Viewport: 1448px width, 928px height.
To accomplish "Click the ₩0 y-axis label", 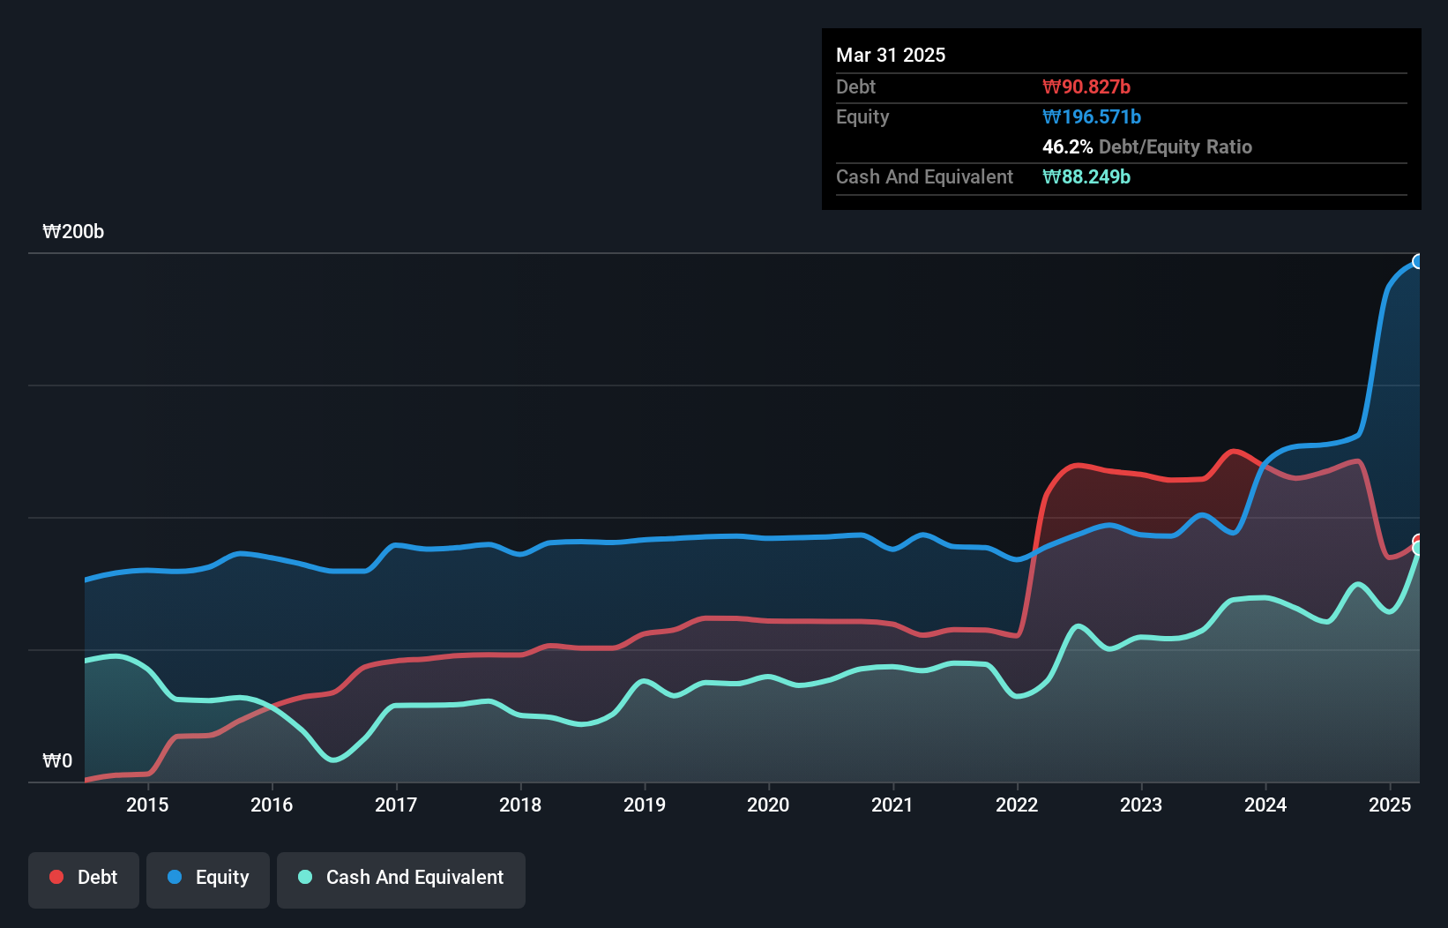I will click(57, 761).
